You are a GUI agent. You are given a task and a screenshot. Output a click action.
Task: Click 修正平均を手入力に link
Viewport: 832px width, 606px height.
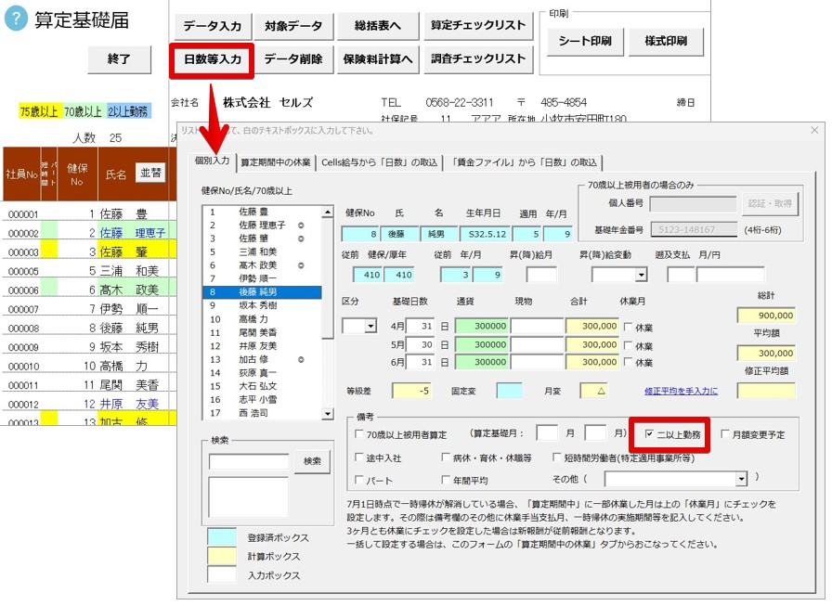682,392
